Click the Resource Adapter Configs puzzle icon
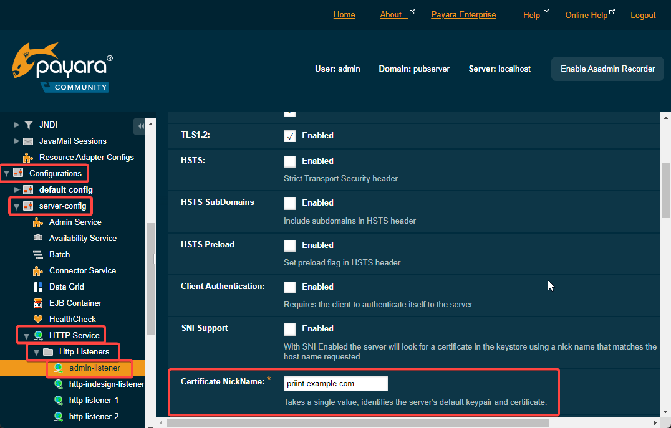The width and height of the screenshot is (671, 428). pos(28,158)
